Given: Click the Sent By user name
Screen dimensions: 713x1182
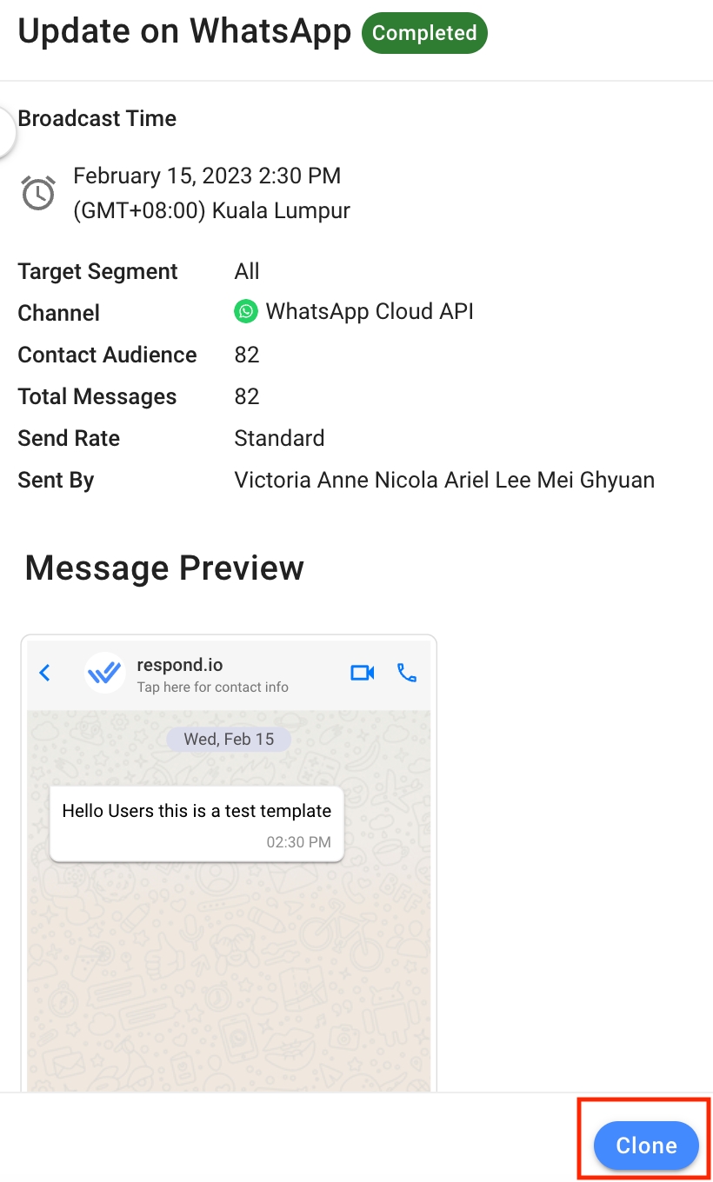Looking at the screenshot, I should click(x=444, y=480).
